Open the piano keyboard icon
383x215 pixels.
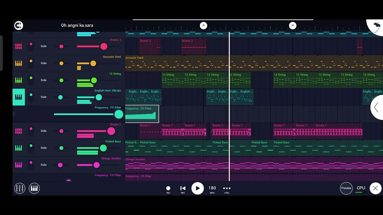coord(34,188)
